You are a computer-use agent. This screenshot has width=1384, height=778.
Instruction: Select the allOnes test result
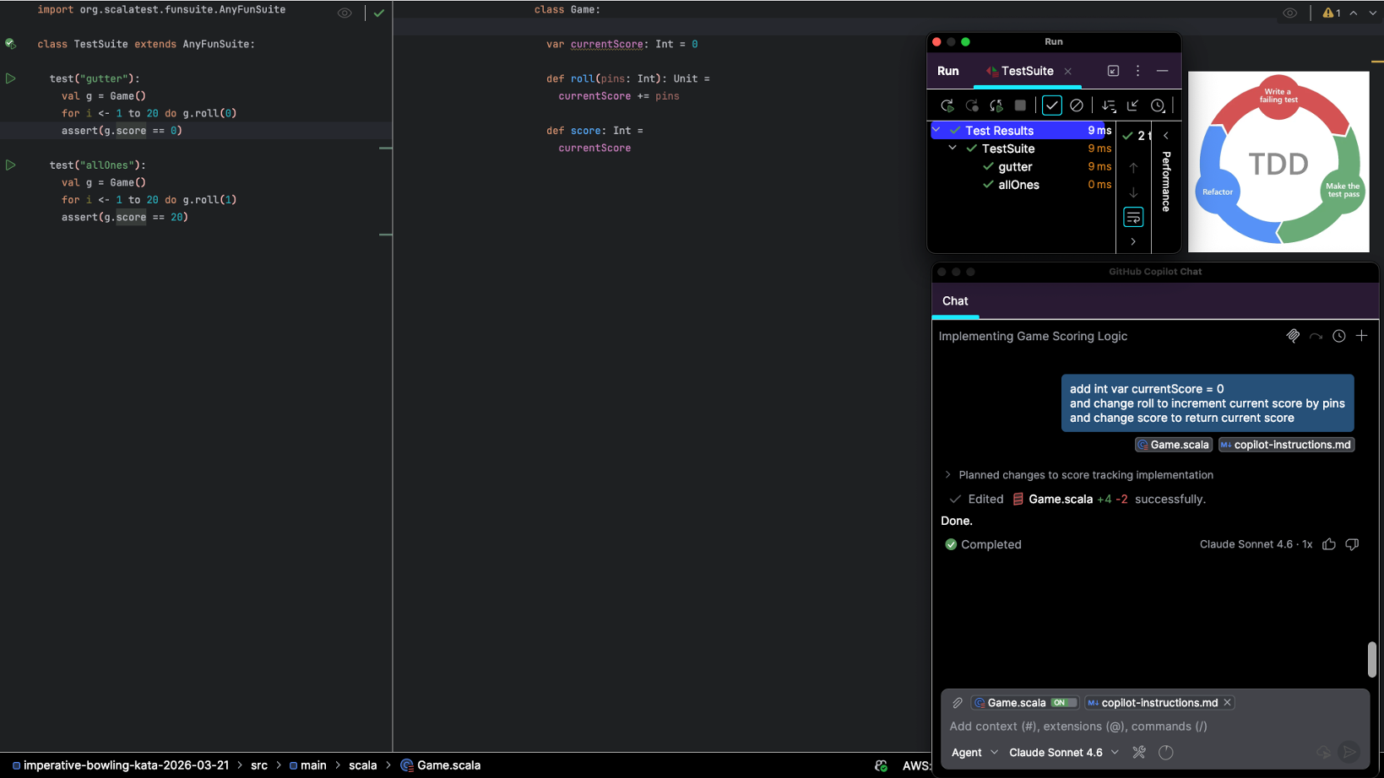point(1018,185)
